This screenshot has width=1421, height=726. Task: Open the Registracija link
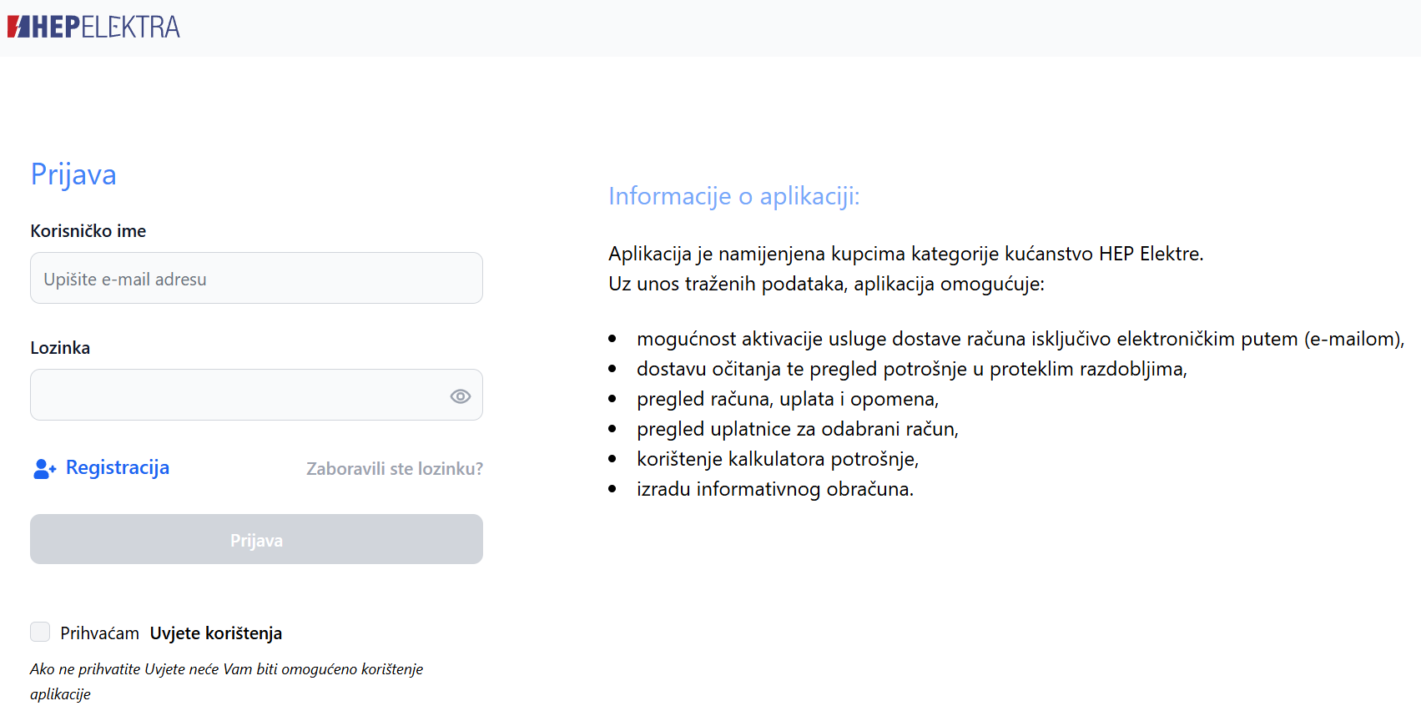coord(118,468)
